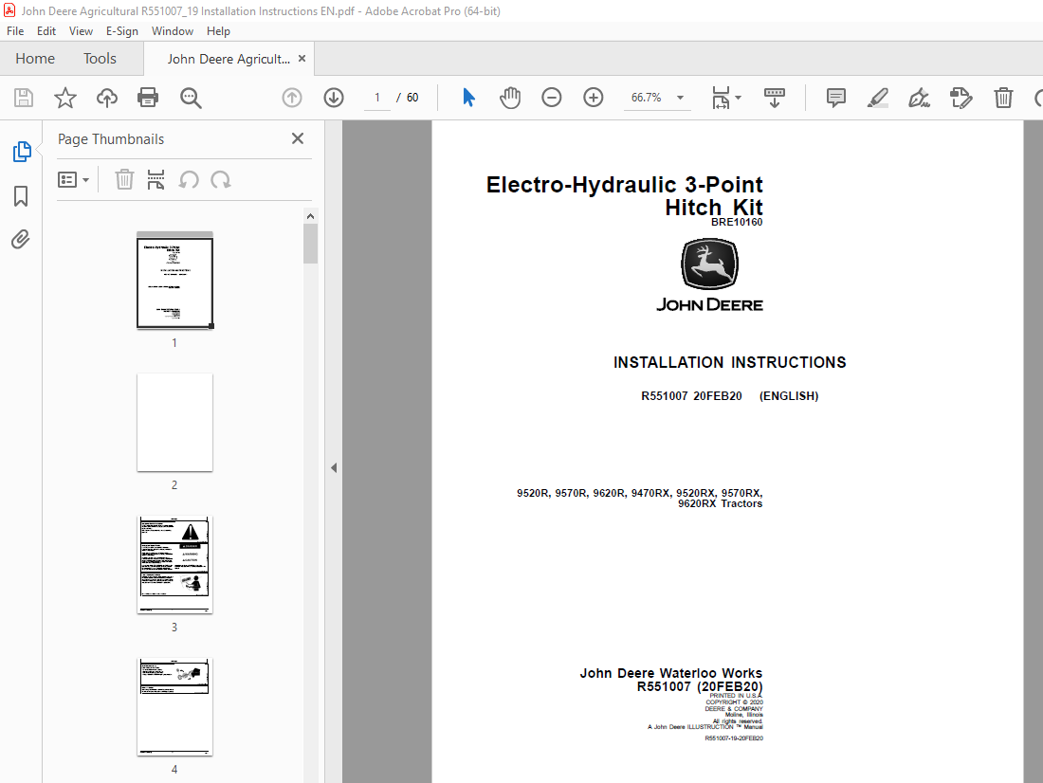Print the document
Image resolution: width=1043 pixels, height=783 pixels.
pyautogui.click(x=148, y=98)
